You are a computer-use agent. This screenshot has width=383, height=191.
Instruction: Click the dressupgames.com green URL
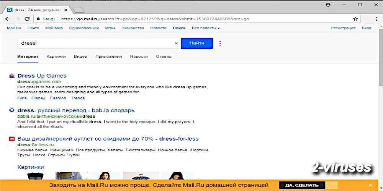pos(39,82)
